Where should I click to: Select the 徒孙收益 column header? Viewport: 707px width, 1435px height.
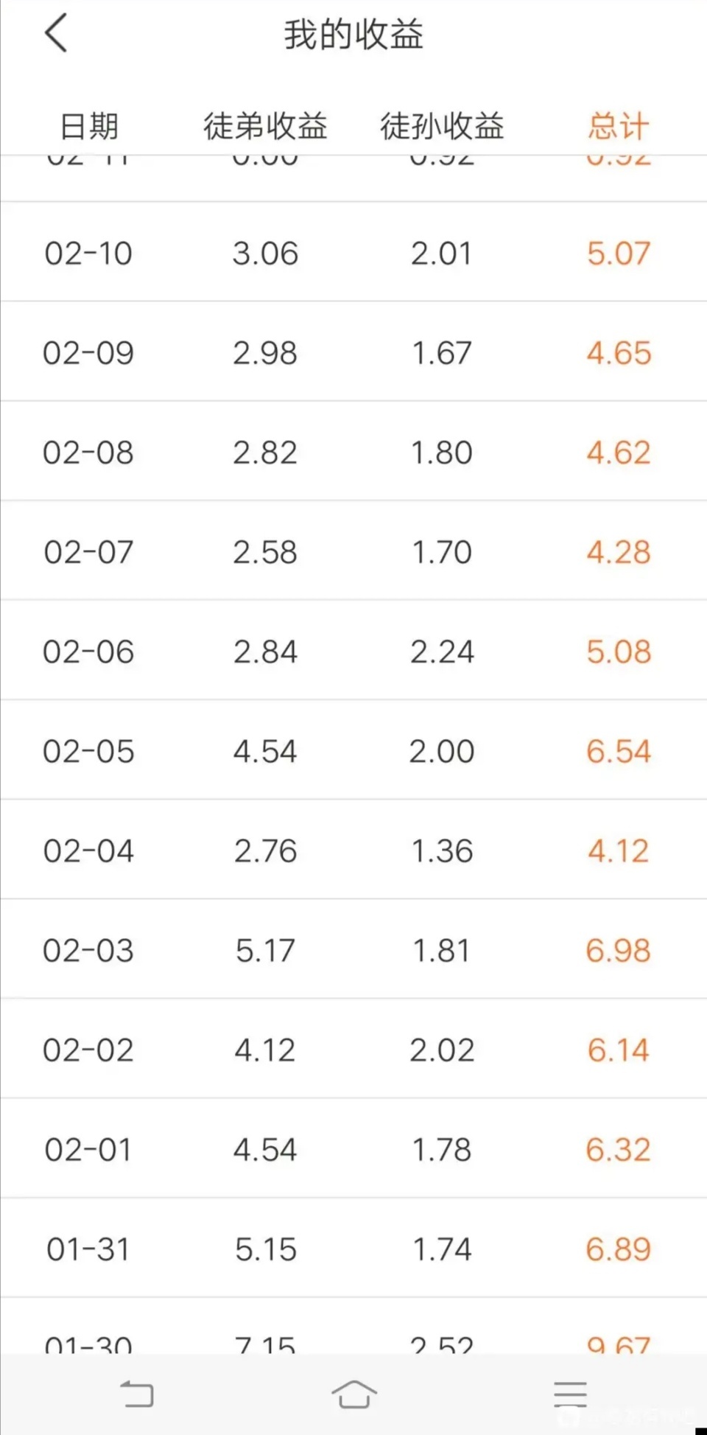(x=442, y=126)
